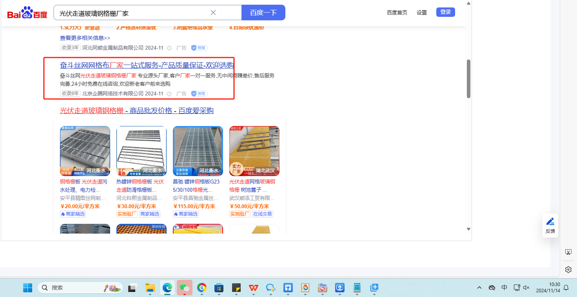Open the 反馈 feedback button
The height and width of the screenshot is (297, 577).
(x=550, y=225)
